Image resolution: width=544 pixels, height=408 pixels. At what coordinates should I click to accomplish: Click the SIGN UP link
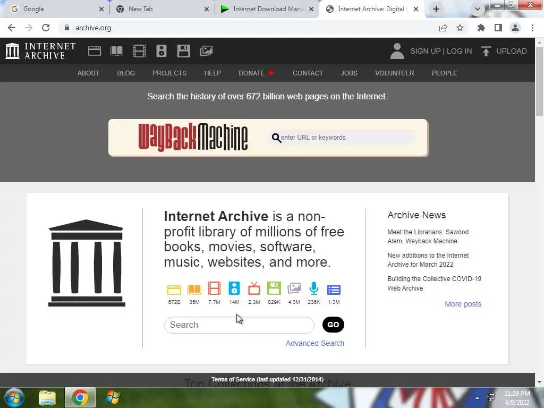[x=425, y=51]
